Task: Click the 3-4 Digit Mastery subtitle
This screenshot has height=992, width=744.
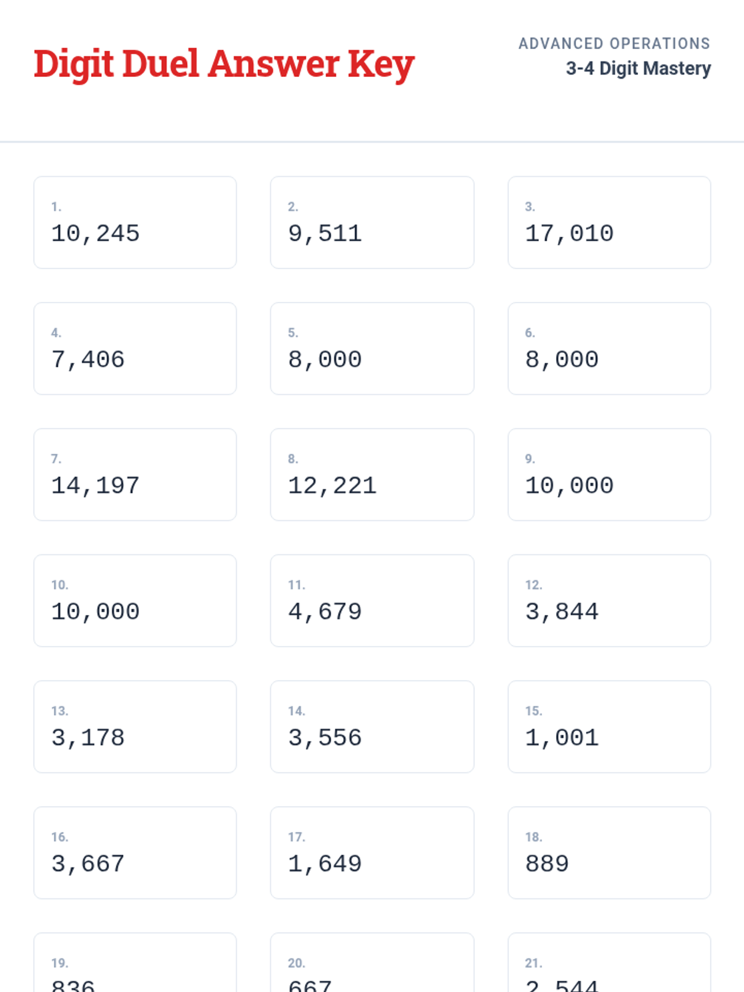Action: (x=637, y=68)
